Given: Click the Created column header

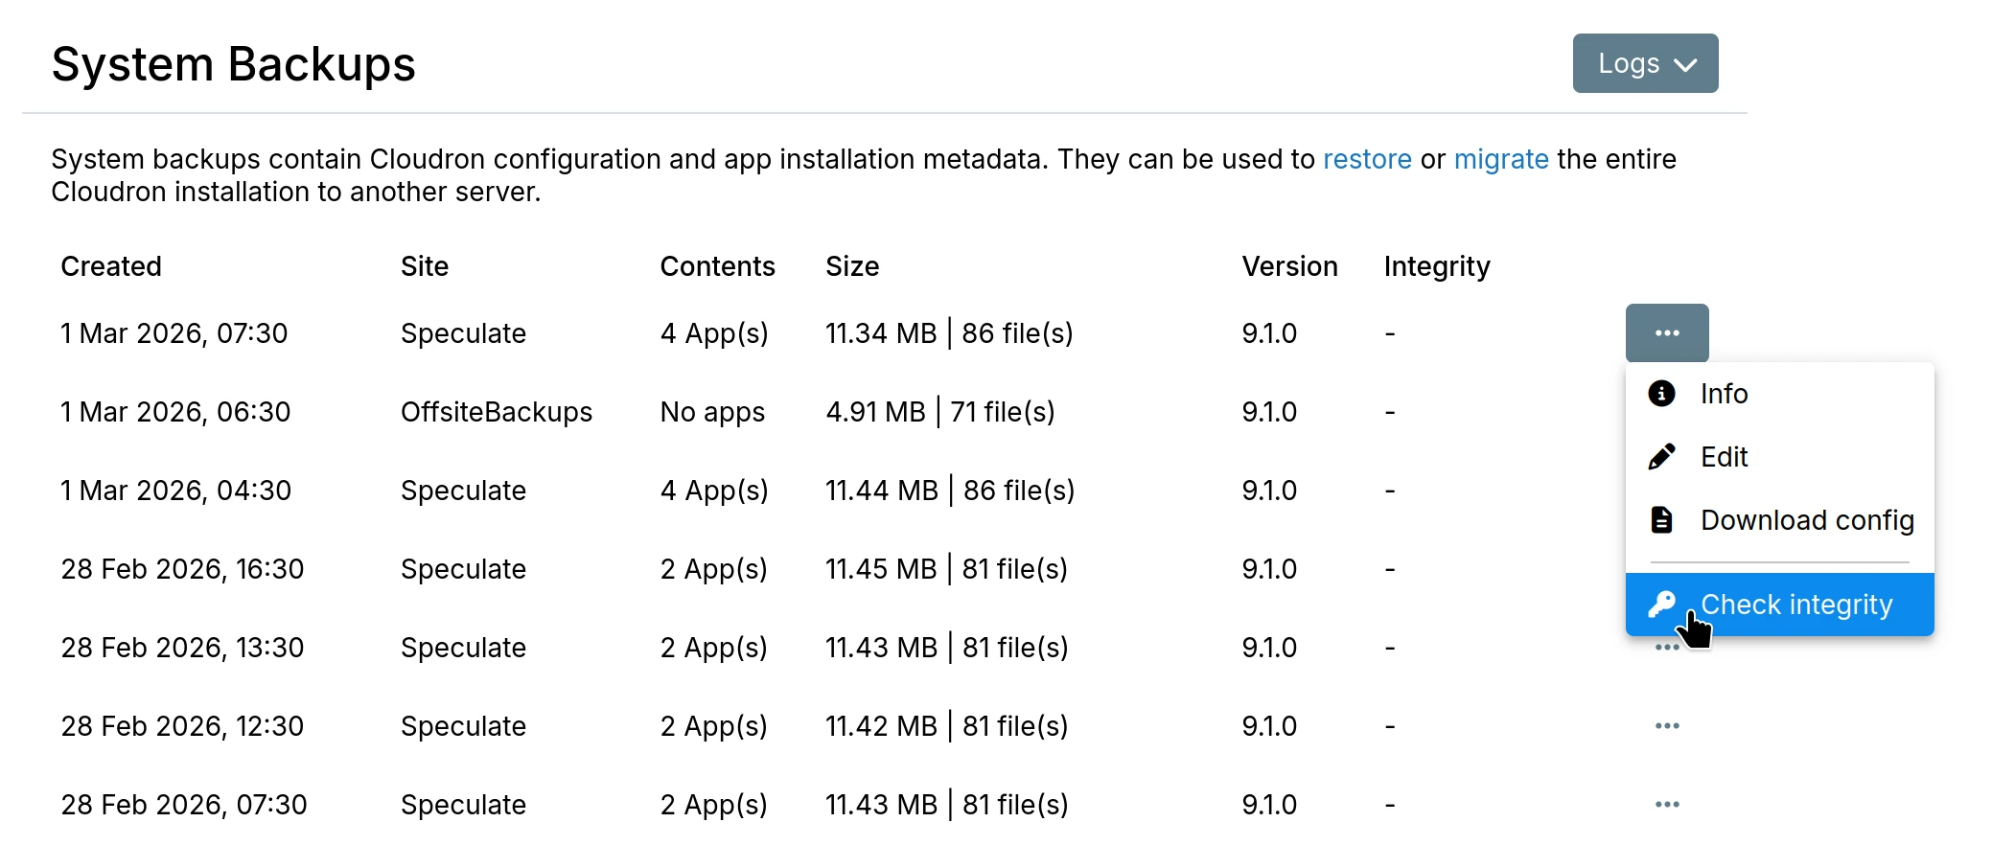Looking at the screenshot, I should coord(111,266).
